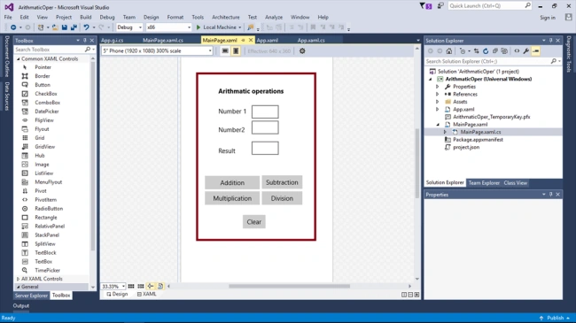Viewport: 576px width, 323px height.
Task: Click the Addition button in designer
Action: coord(232,183)
